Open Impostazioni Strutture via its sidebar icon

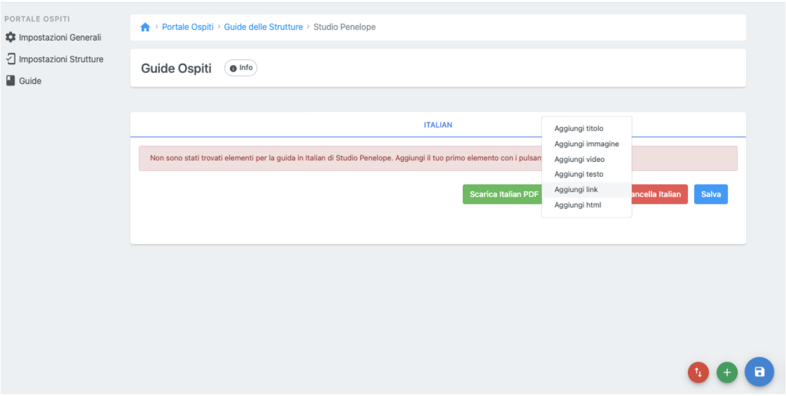pos(10,59)
